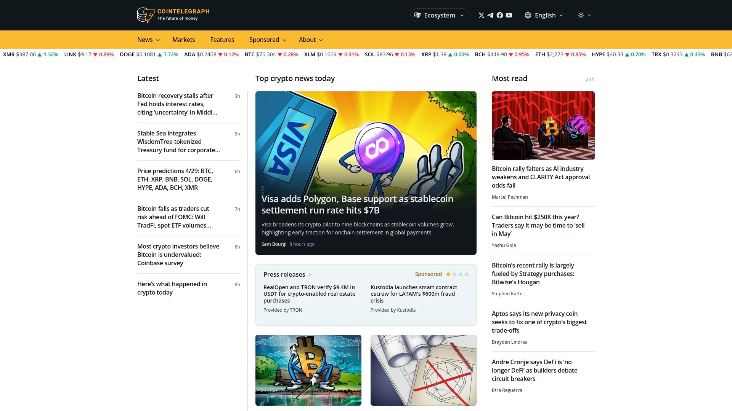This screenshot has height=411, width=732.
Task: Go to the Features section
Action: [x=222, y=40]
